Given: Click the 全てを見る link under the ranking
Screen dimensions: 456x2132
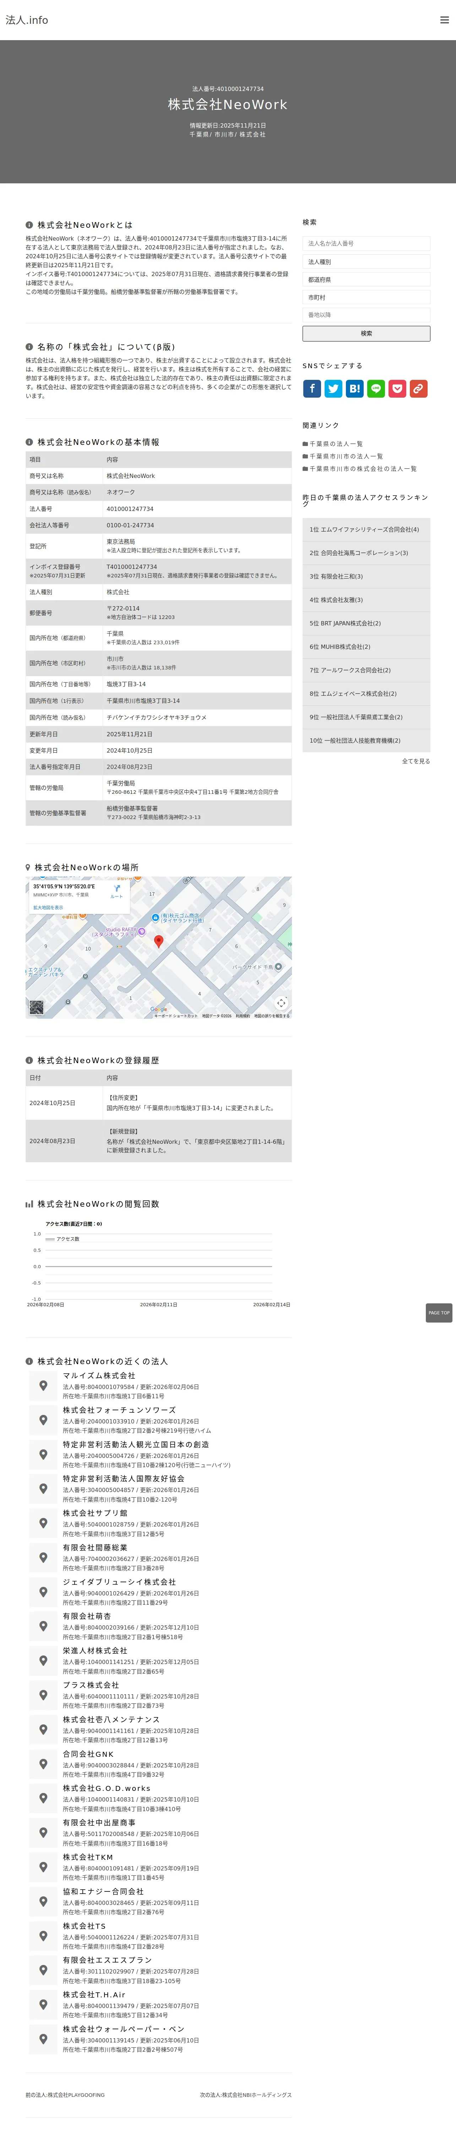Looking at the screenshot, I should (416, 761).
